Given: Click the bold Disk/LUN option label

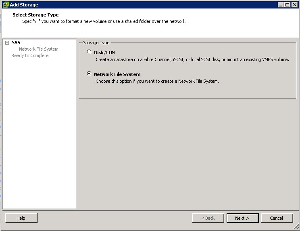Looking at the screenshot, I should click(x=104, y=53).
